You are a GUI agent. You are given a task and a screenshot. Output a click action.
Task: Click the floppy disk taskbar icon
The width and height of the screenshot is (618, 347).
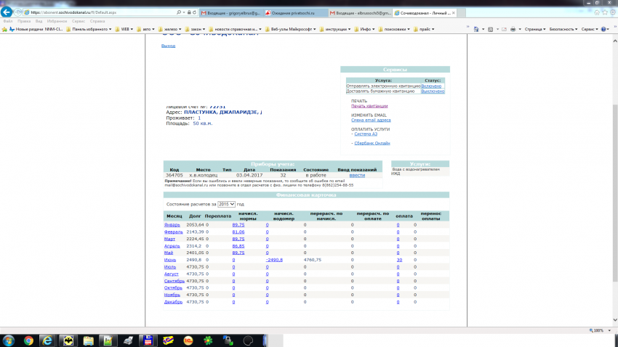click(x=148, y=340)
